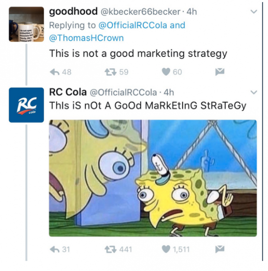View the mocking SpongeBob meme image
Image resolution: width=268 pixels, height=271 pixels.
(153, 178)
